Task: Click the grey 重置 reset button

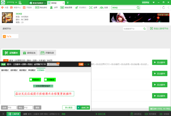Action: (x=37, y=107)
